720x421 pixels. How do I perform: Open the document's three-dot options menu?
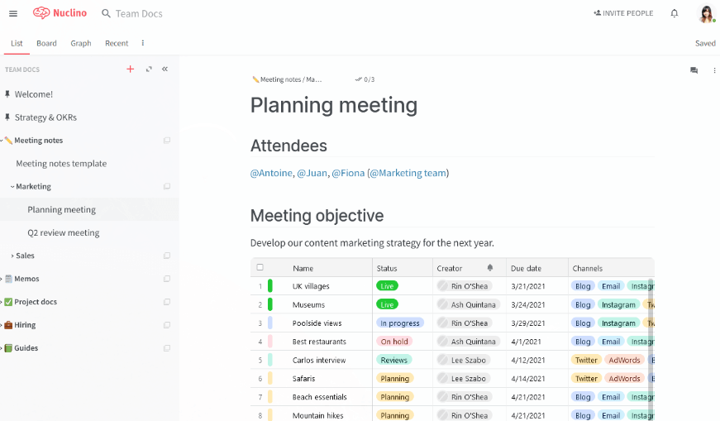(714, 71)
